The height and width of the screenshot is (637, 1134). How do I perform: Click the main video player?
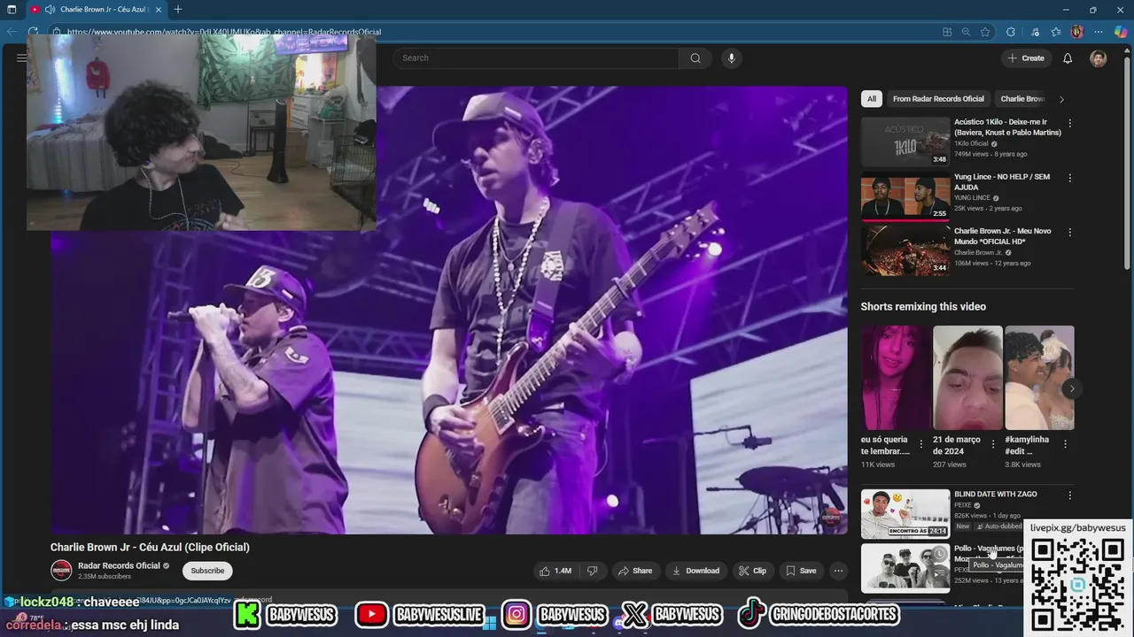(x=448, y=310)
